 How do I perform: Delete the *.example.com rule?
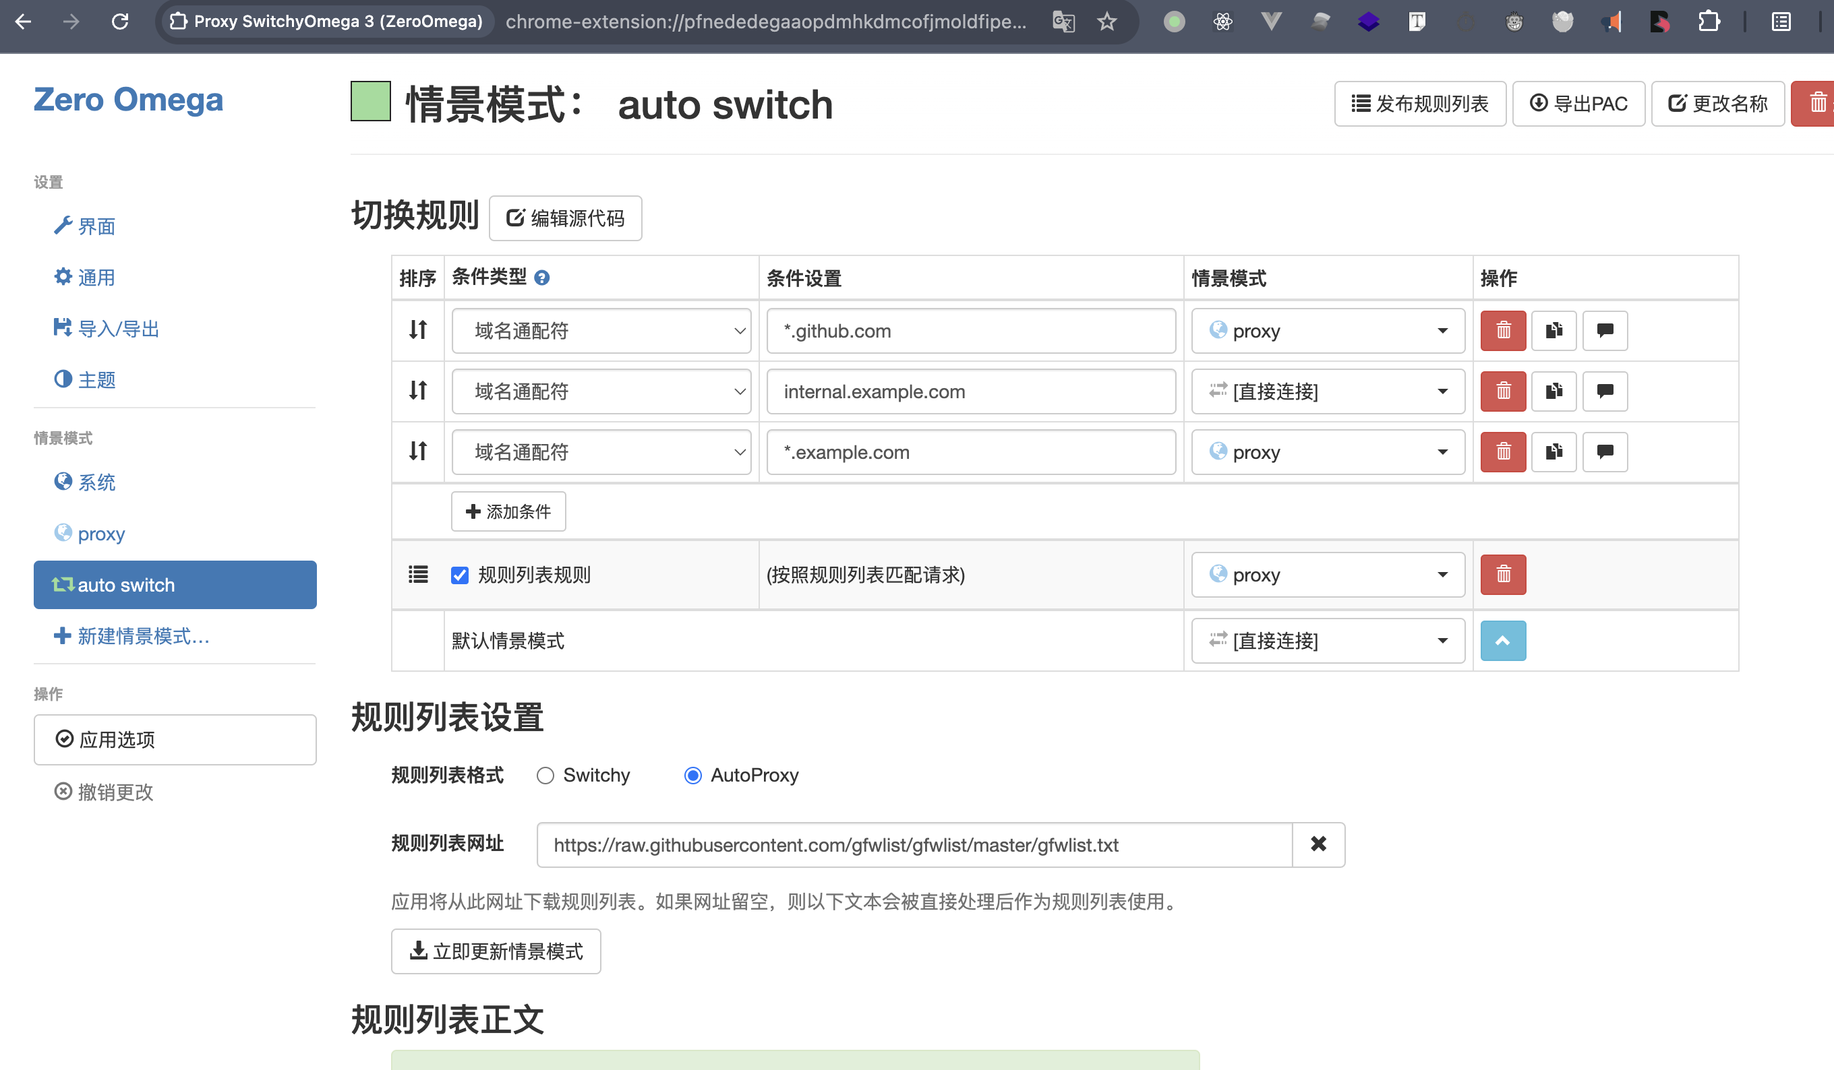(1503, 451)
